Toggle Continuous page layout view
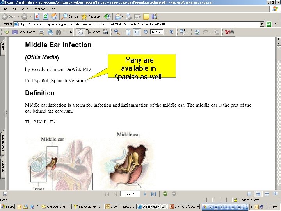281x211 pixels. (258, 194)
